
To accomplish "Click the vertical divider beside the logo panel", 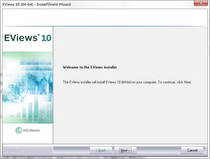I will [53, 84].
